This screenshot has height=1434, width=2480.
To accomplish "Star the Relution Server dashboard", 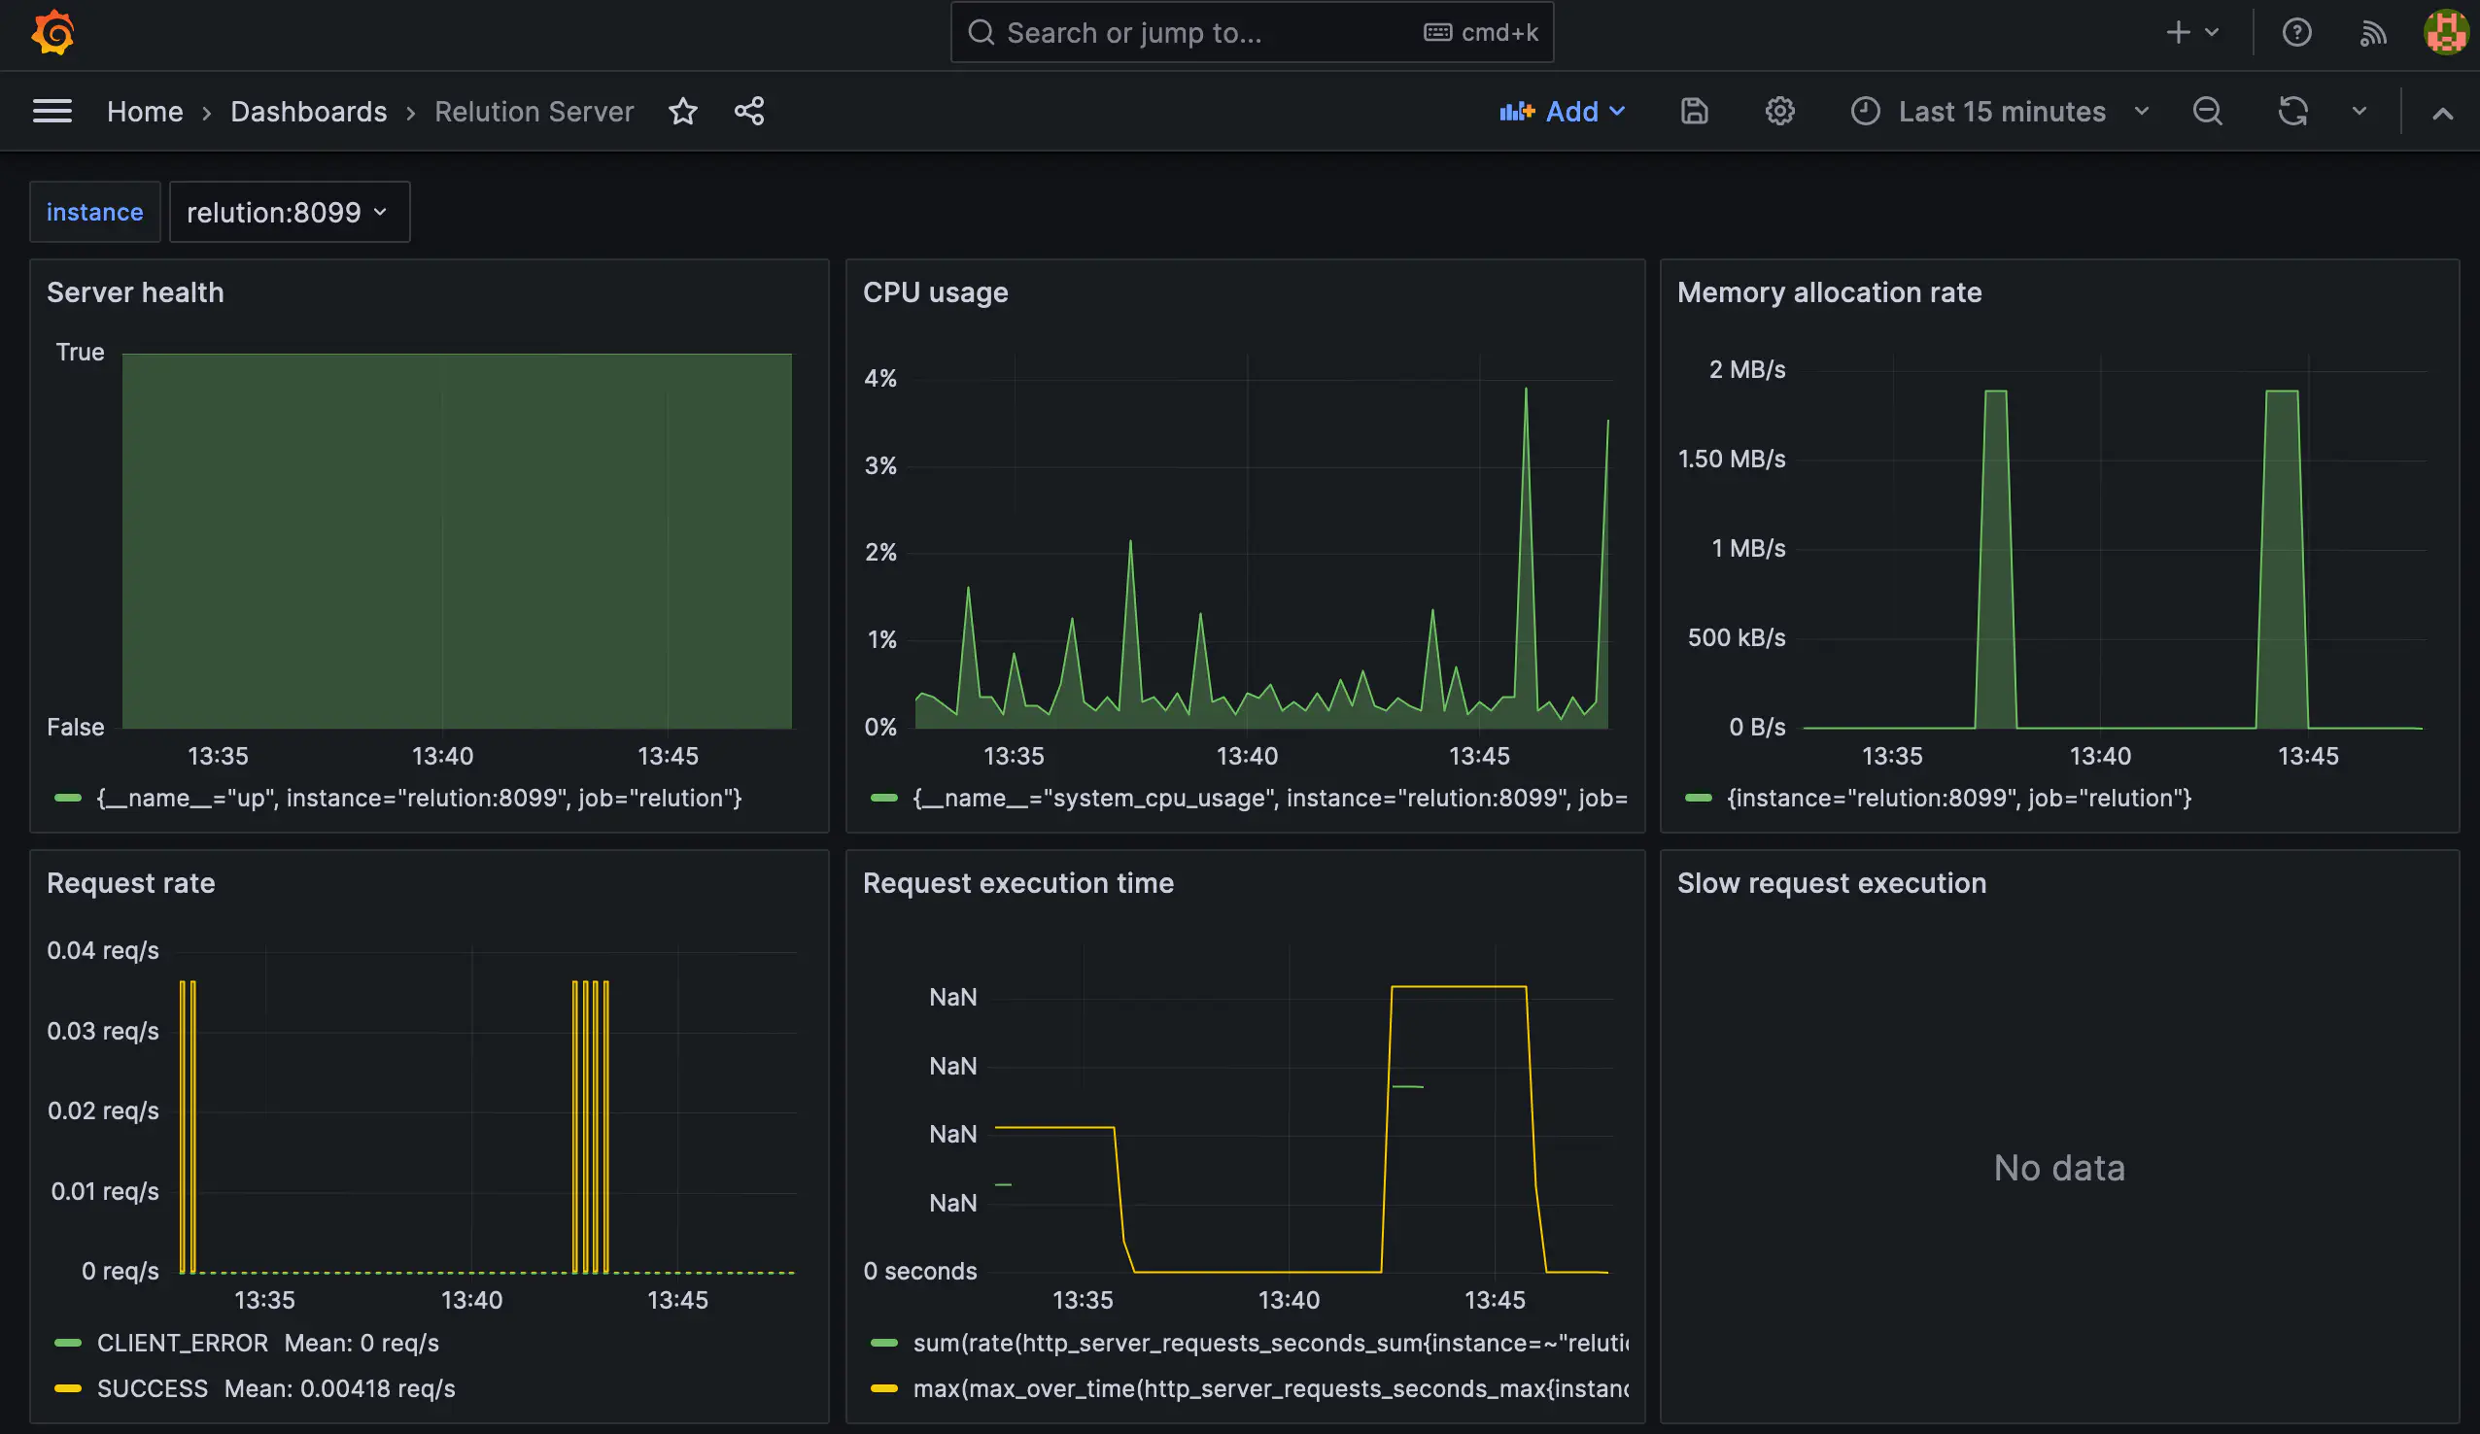I will tap(683, 111).
